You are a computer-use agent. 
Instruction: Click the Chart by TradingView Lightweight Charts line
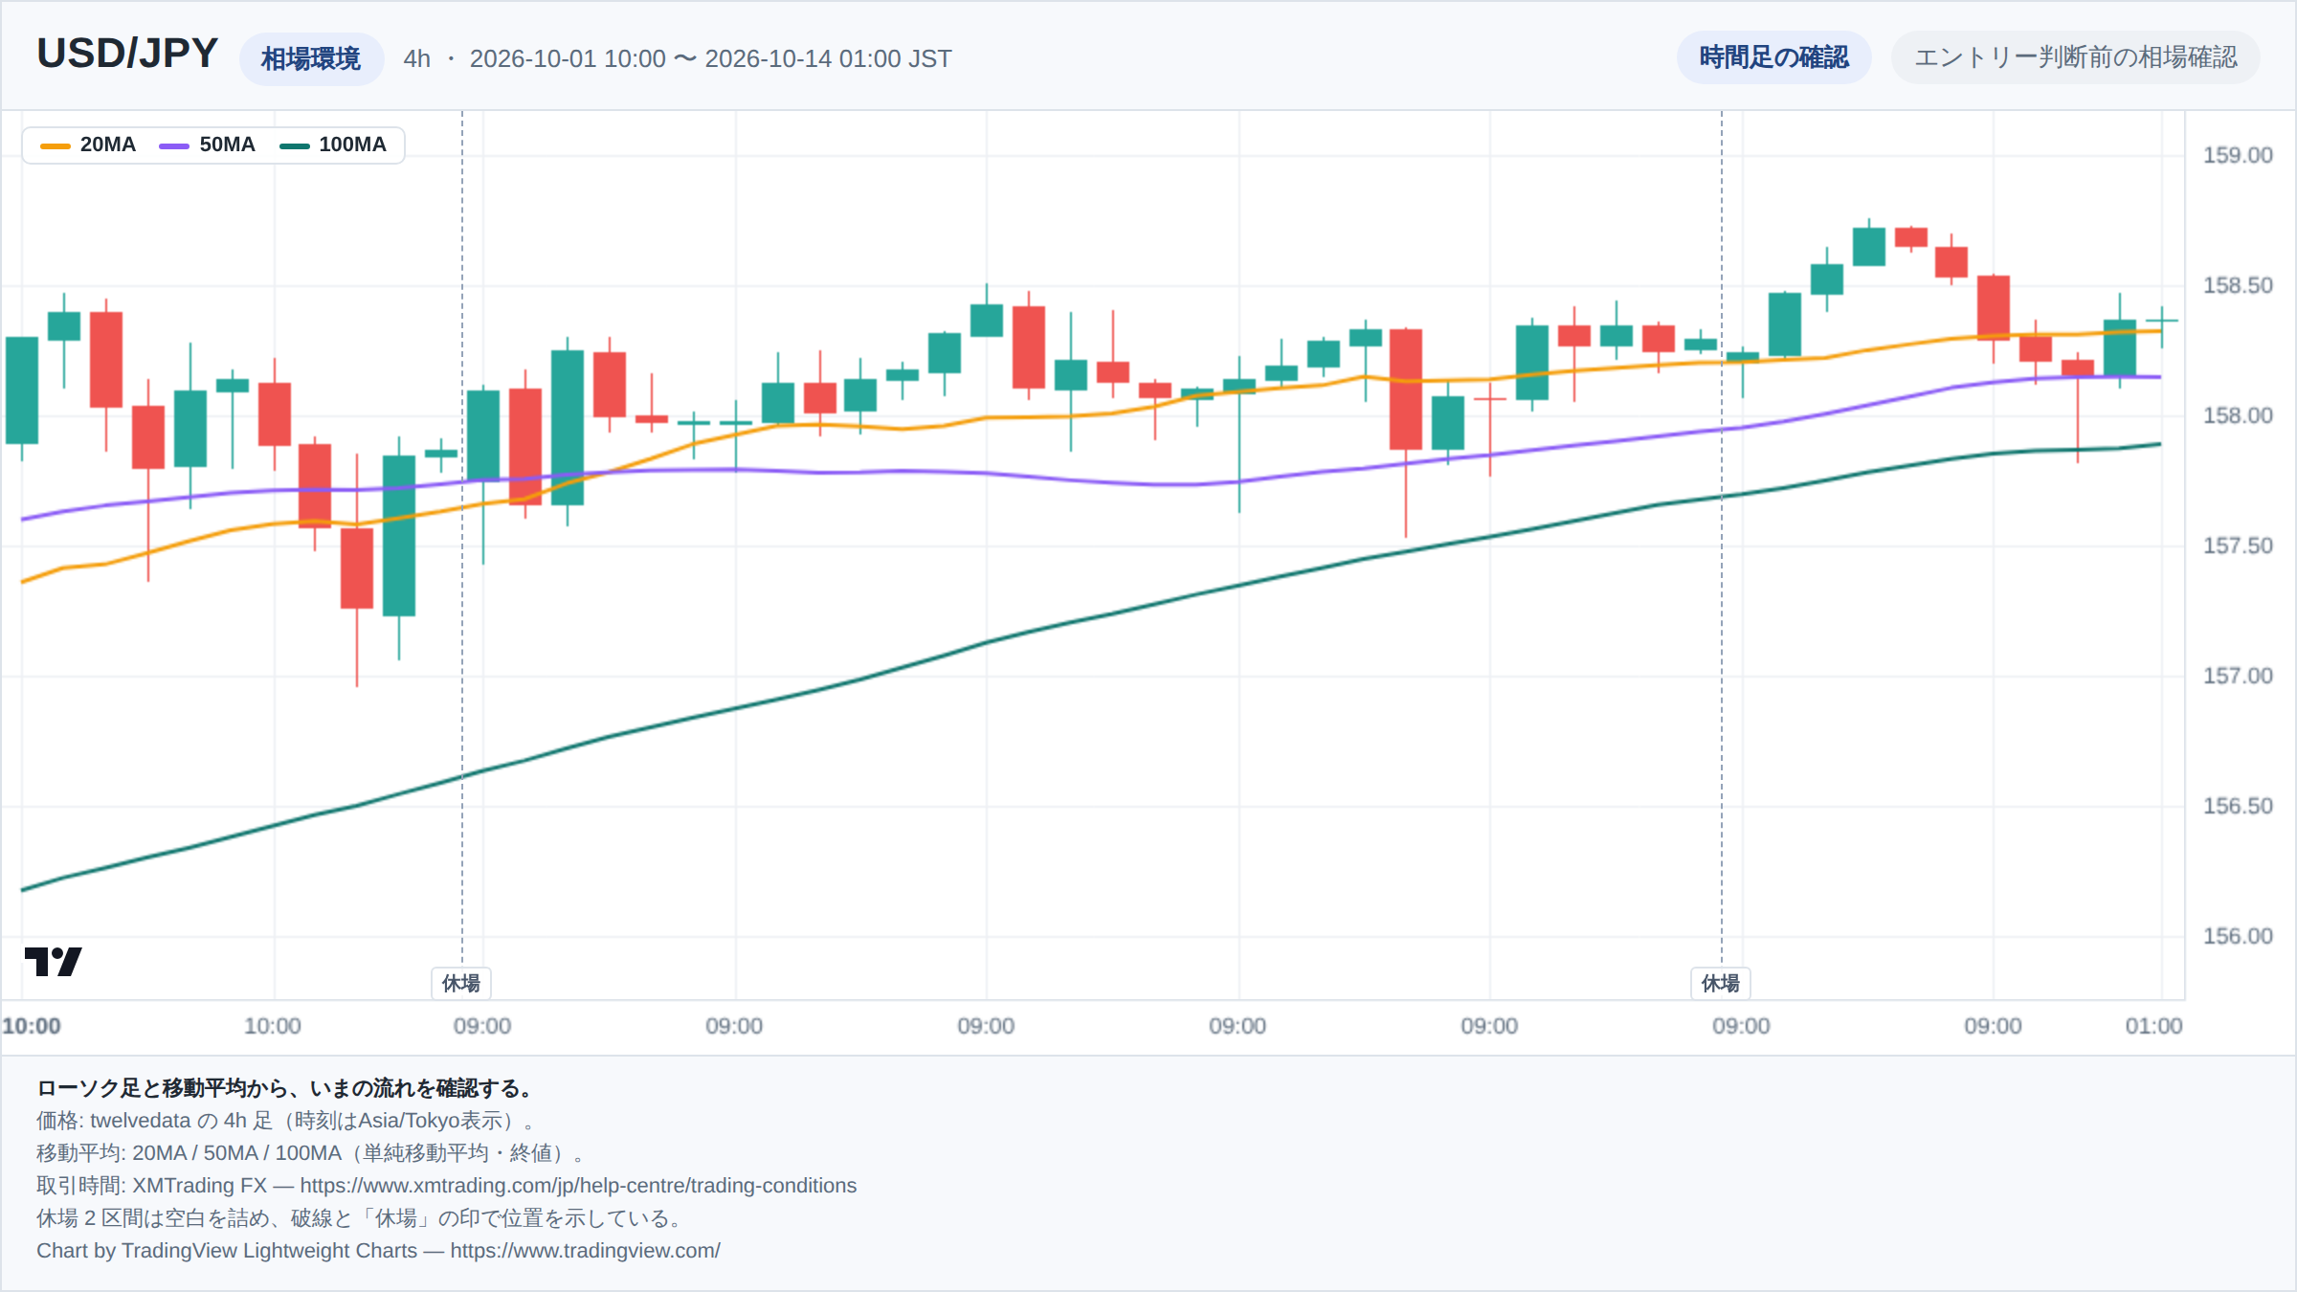[x=378, y=1250]
